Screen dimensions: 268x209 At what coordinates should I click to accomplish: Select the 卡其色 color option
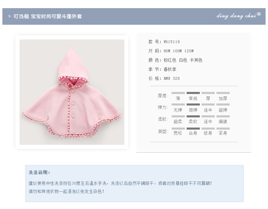196,60
